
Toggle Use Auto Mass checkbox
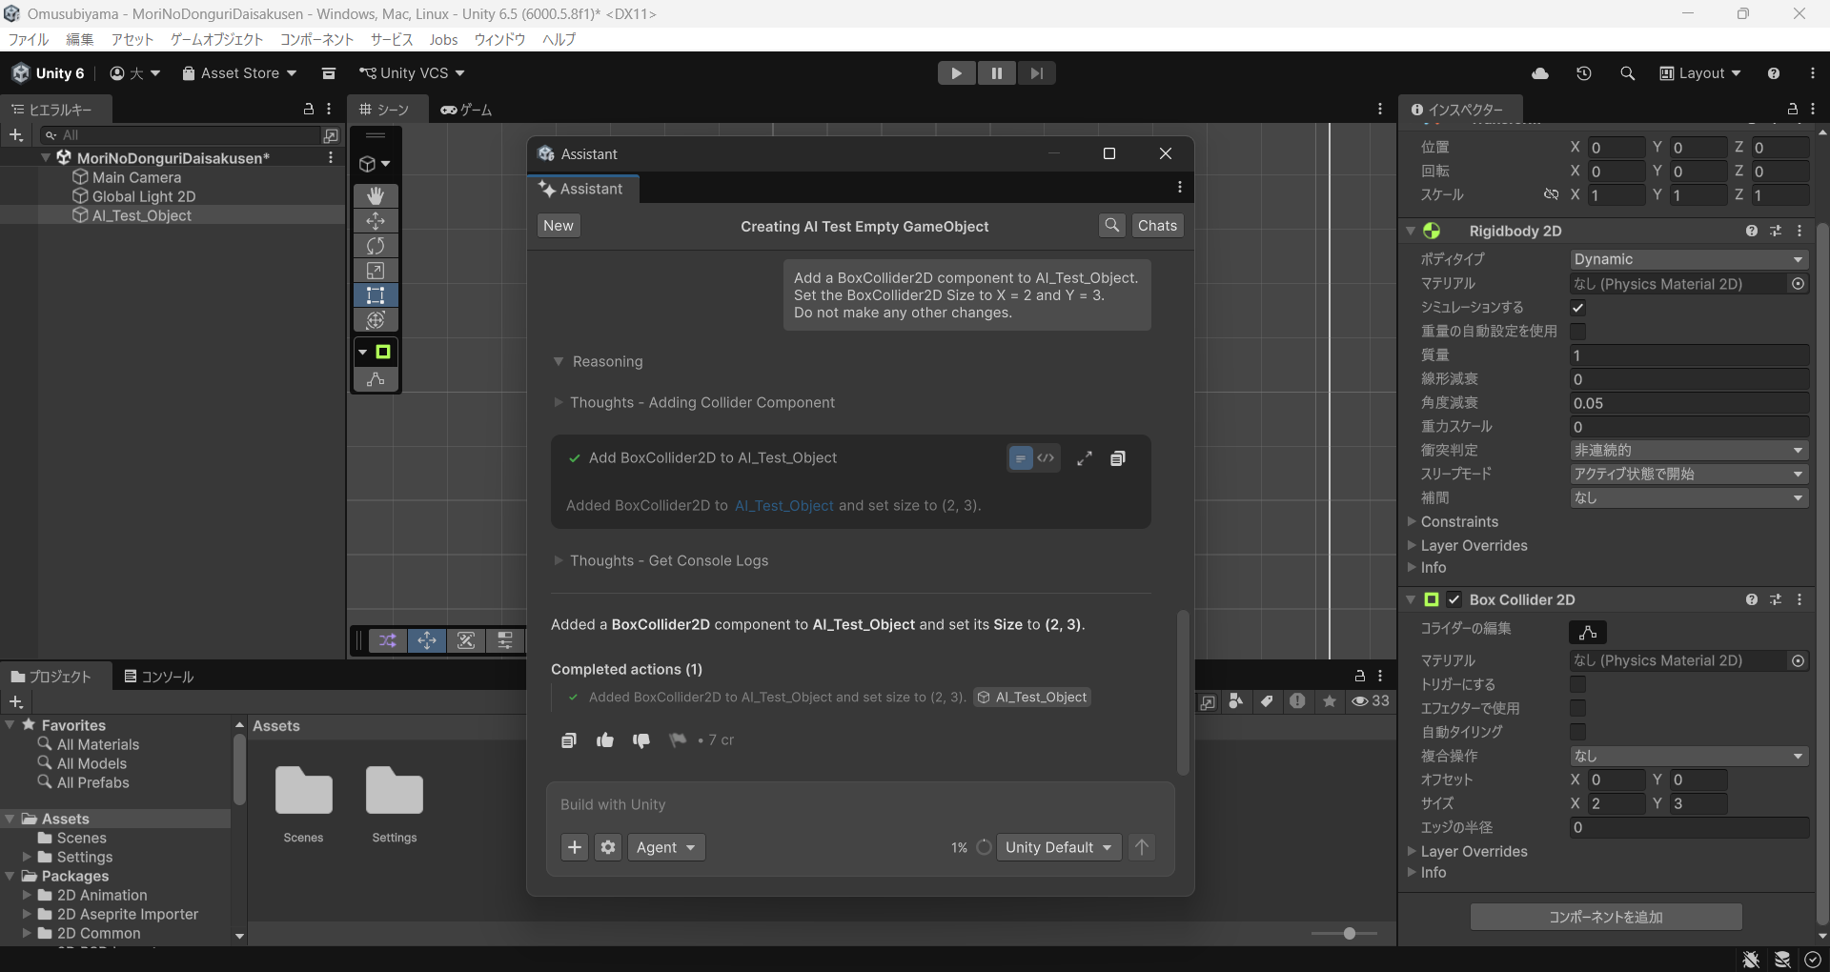[1578, 332]
